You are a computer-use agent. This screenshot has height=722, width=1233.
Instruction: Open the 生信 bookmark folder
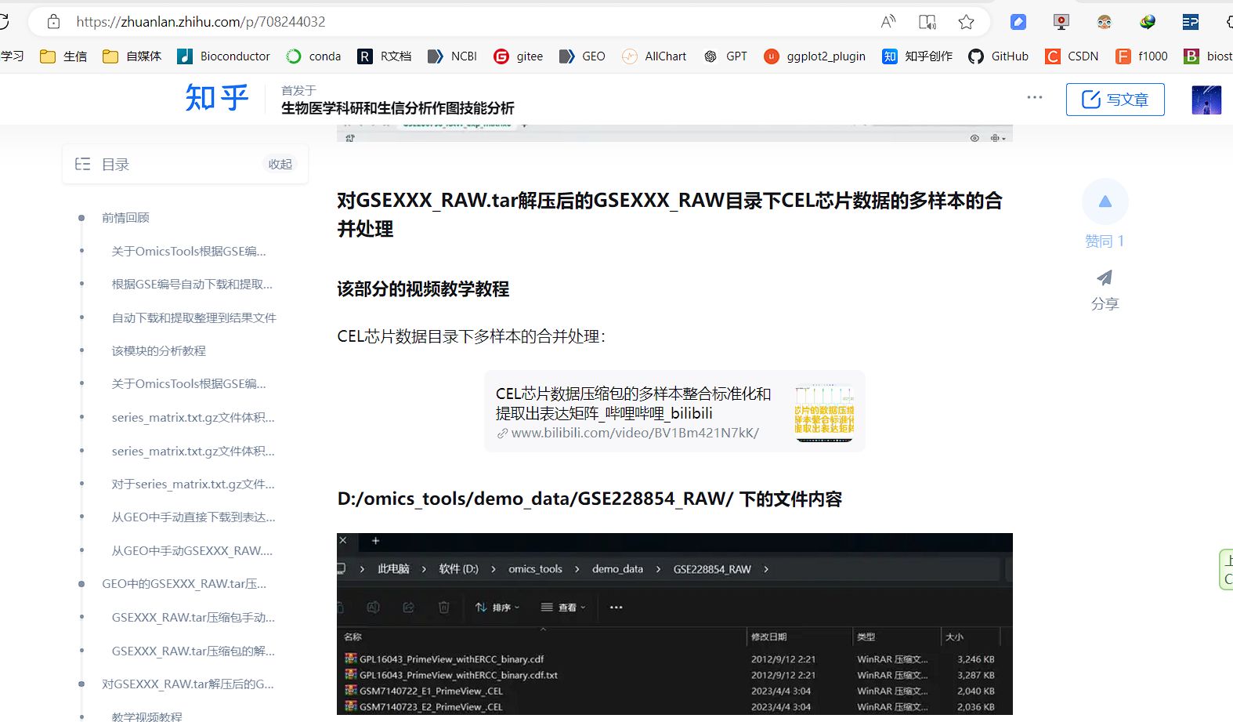tap(63, 56)
